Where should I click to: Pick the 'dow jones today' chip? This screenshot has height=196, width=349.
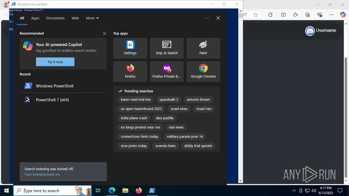(x=134, y=146)
